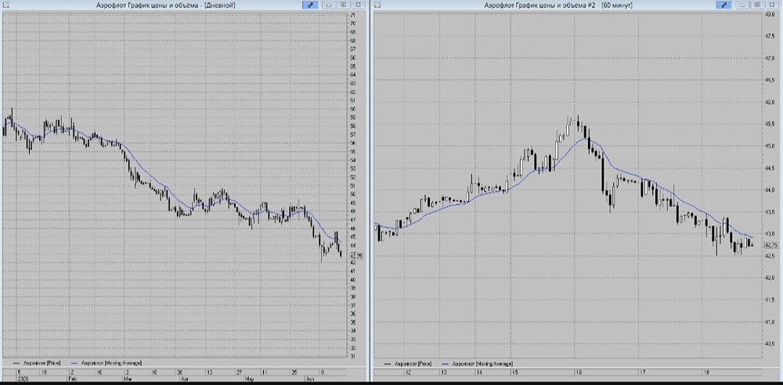Click the day 15 label on the 60-minute time axis
Screen dimensions: 783x385
(x=515, y=372)
